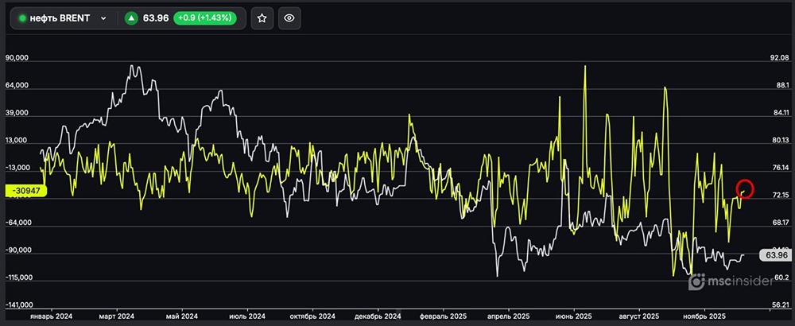Click the декабрь 2024 axis label
The image size is (795, 326).
[378, 315]
